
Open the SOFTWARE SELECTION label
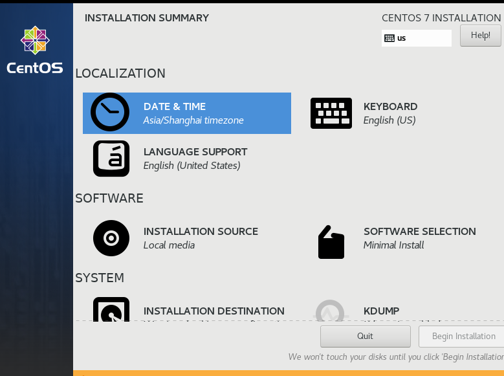click(420, 232)
